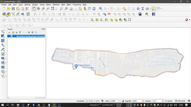Expand all layers in Layers panel
This screenshot has width=191, height=107.
pyautogui.click(x=29, y=32)
